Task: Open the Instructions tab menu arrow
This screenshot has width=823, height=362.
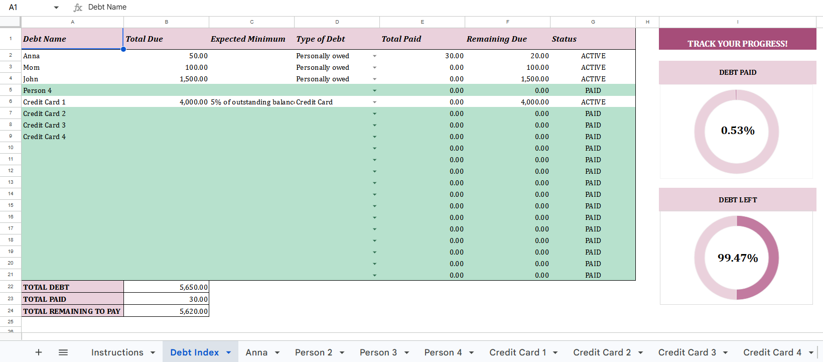Action: [x=153, y=352]
